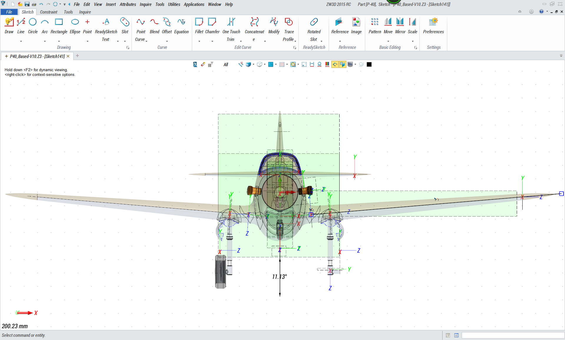Select the Circle drawing tool
Viewport: 565px width, 340px height.
coord(33,22)
